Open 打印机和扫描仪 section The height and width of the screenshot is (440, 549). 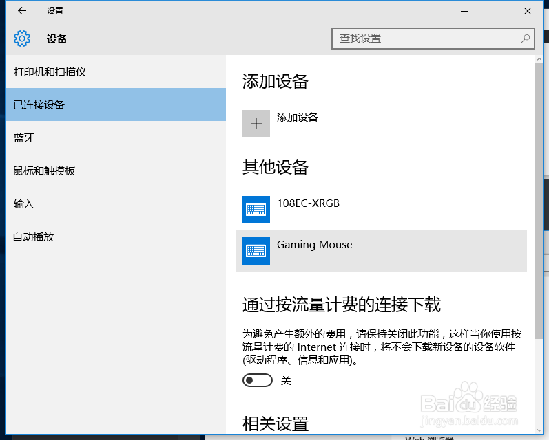(x=116, y=72)
